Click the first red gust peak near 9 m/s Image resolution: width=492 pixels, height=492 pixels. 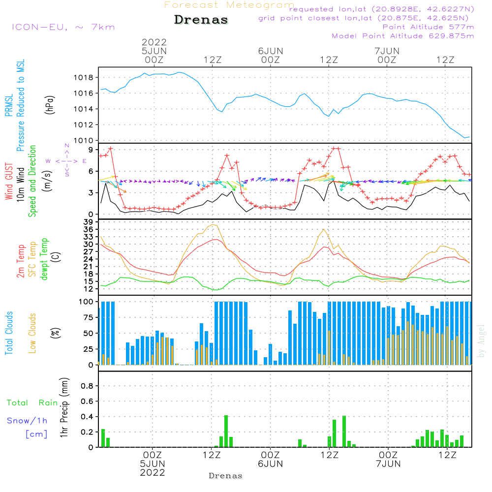point(110,149)
